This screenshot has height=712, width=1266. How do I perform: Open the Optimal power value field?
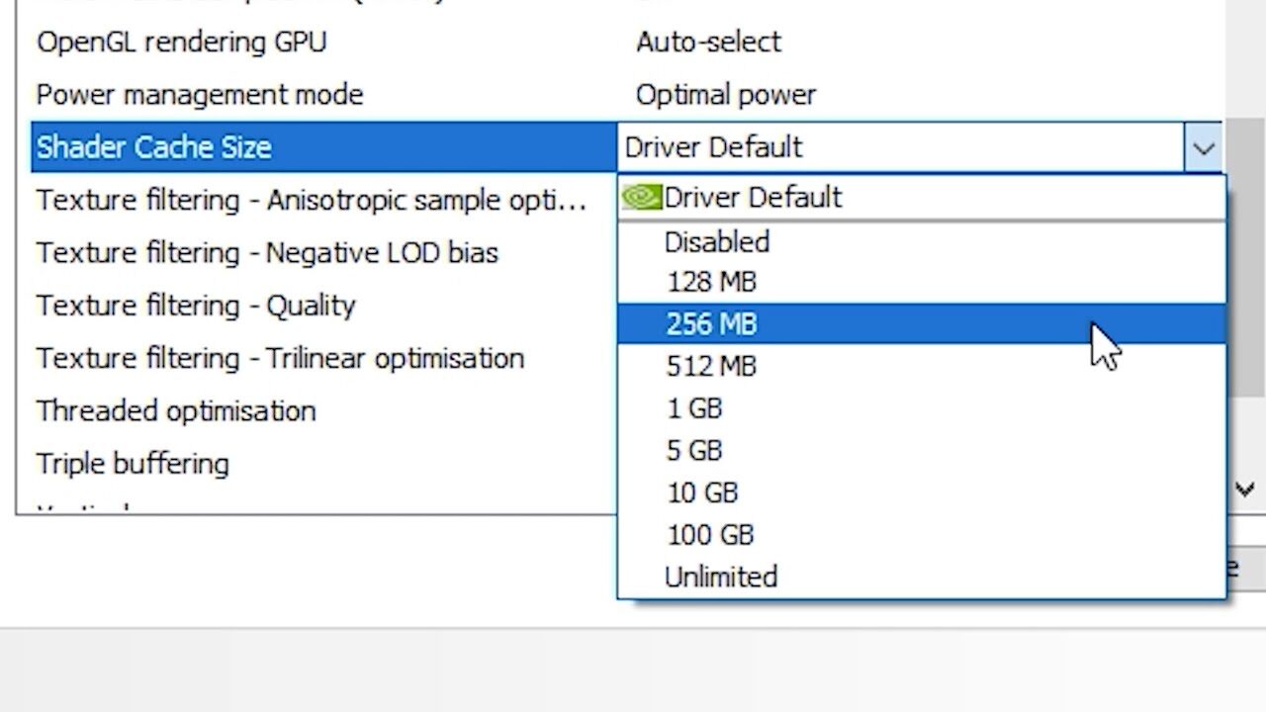click(x=726, y=95)
